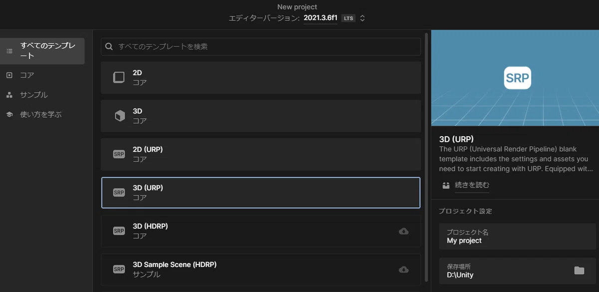Choose the 3D core template

tap(261, 116)
